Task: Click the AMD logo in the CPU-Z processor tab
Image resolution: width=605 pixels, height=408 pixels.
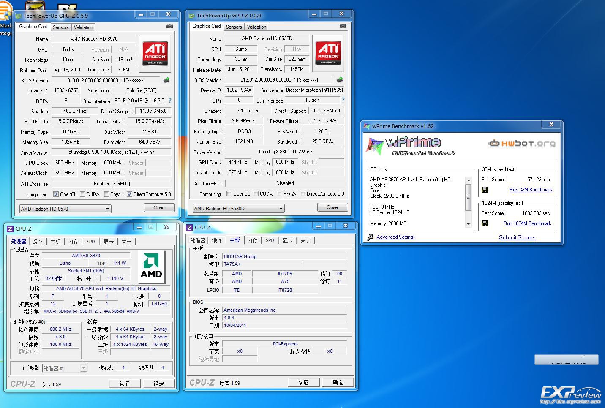Action: (151, 267)
